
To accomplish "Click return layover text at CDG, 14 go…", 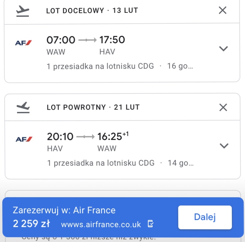I will tap(120, 163).
